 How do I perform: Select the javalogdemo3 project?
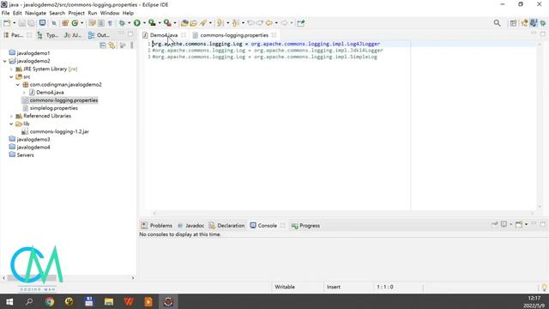click(33, 139)
